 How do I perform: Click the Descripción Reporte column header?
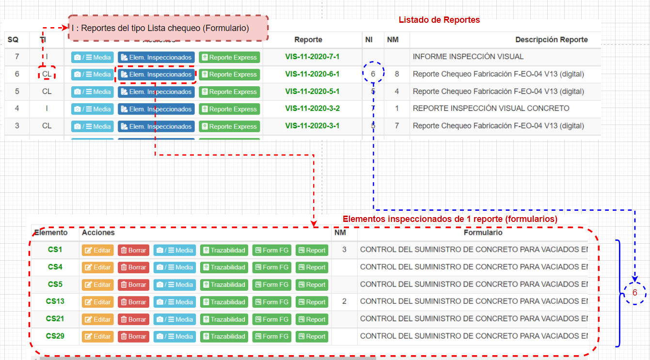(x=551, y=40)
